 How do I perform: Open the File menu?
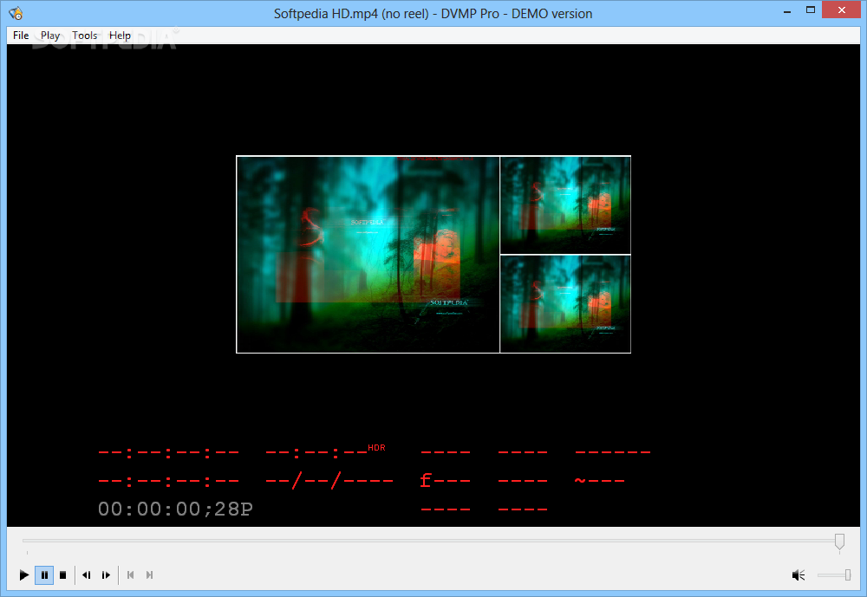coord(21,36)
